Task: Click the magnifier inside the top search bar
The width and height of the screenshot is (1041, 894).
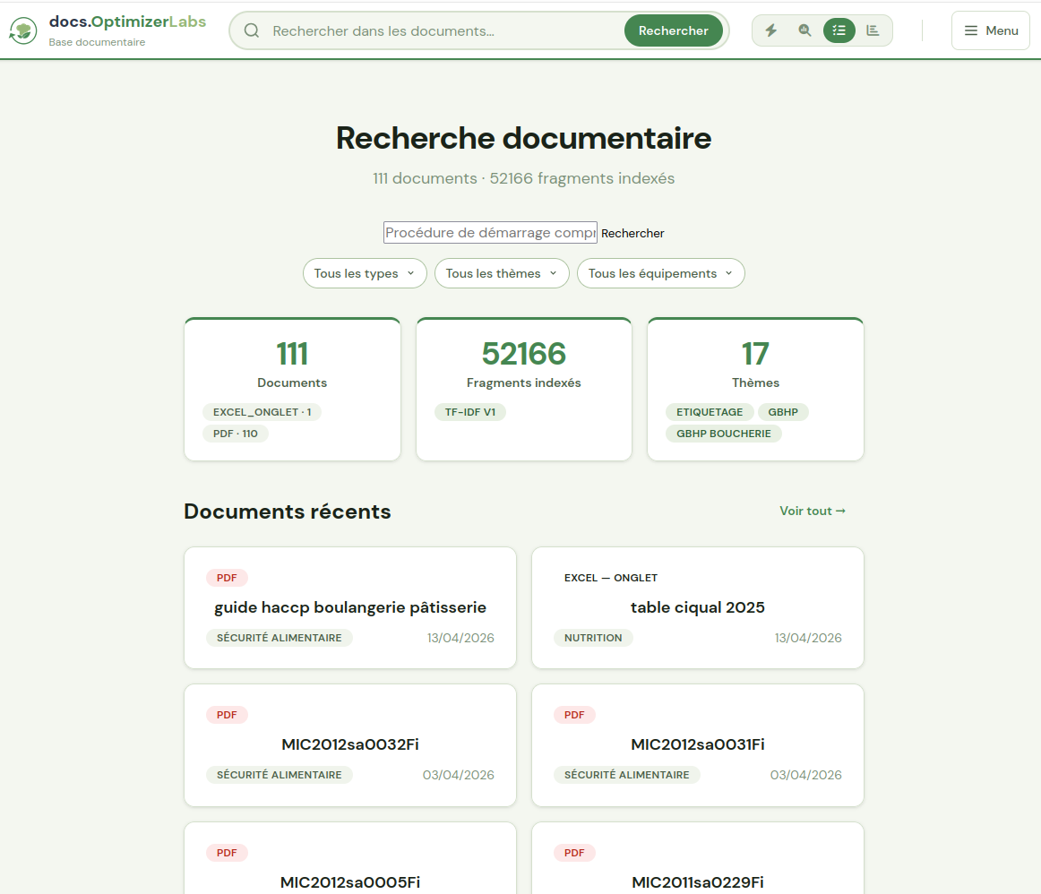Action: coord(251,30)
